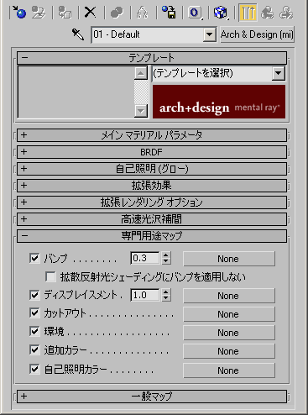Open the (テンプレートを選択) dropdown
The width and height of the screenshot is (308, 415).
pos(279,73)
